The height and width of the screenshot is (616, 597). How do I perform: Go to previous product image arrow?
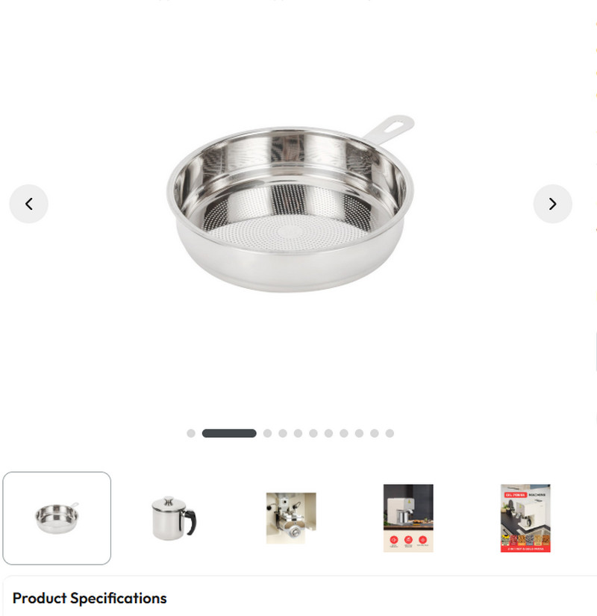click(28, 204)
